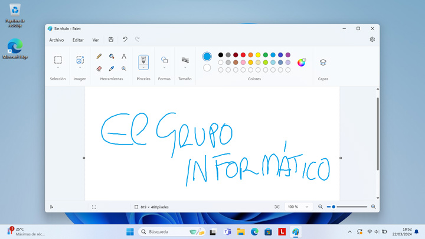Open the Recycle Bin desktop icon
425x239 pixels.
(15, 15)
